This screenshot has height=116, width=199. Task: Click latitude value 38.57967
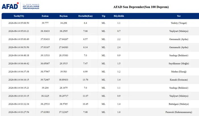pos(45,72)
